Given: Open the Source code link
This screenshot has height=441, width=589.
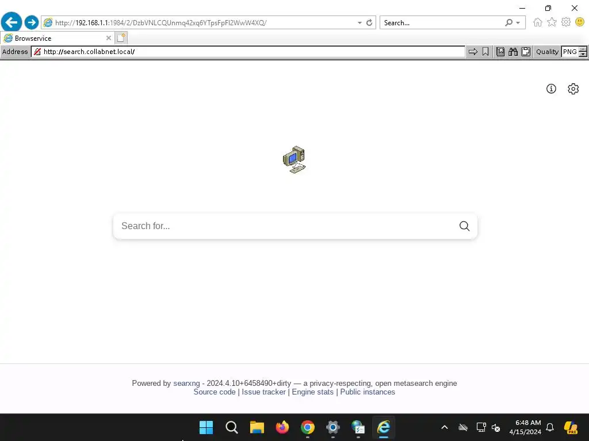Looking at the screenshot, I should pos(215,392).
